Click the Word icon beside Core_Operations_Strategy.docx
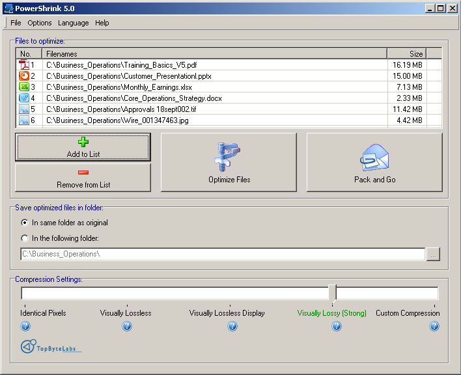461x375 pixels. click(x=24, y=98)
